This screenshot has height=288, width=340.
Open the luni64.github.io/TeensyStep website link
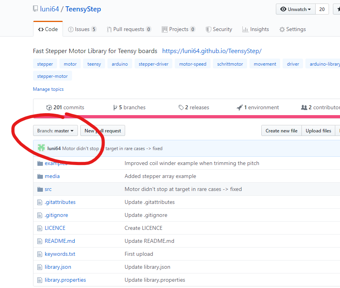click(212, 51)
